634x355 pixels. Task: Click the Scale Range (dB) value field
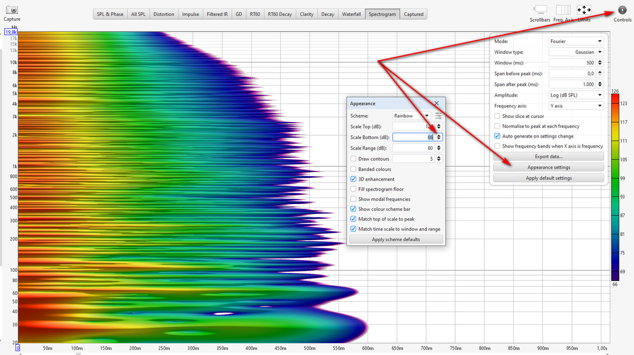pyautogui.click(x=414, y=148)
